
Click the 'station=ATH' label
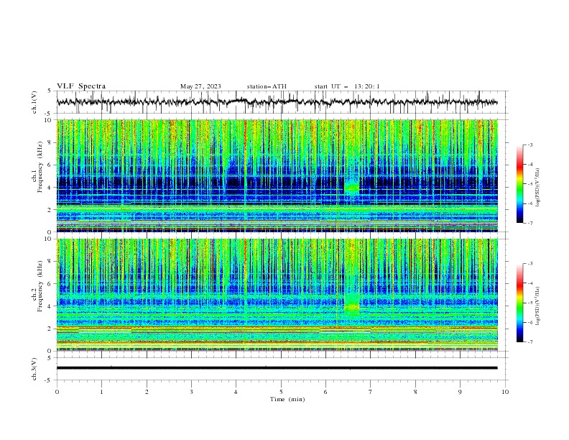pyautogui.click(x=267, y=86)
